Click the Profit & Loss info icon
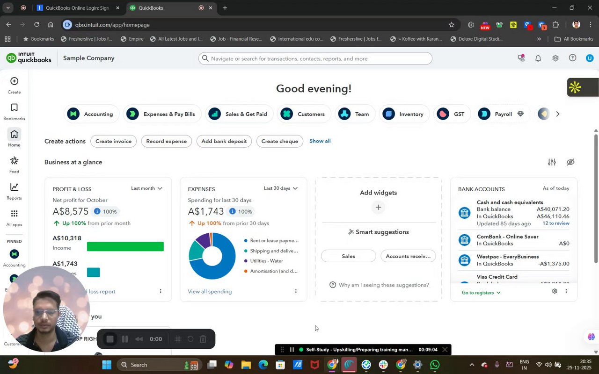 coord(97,211)
